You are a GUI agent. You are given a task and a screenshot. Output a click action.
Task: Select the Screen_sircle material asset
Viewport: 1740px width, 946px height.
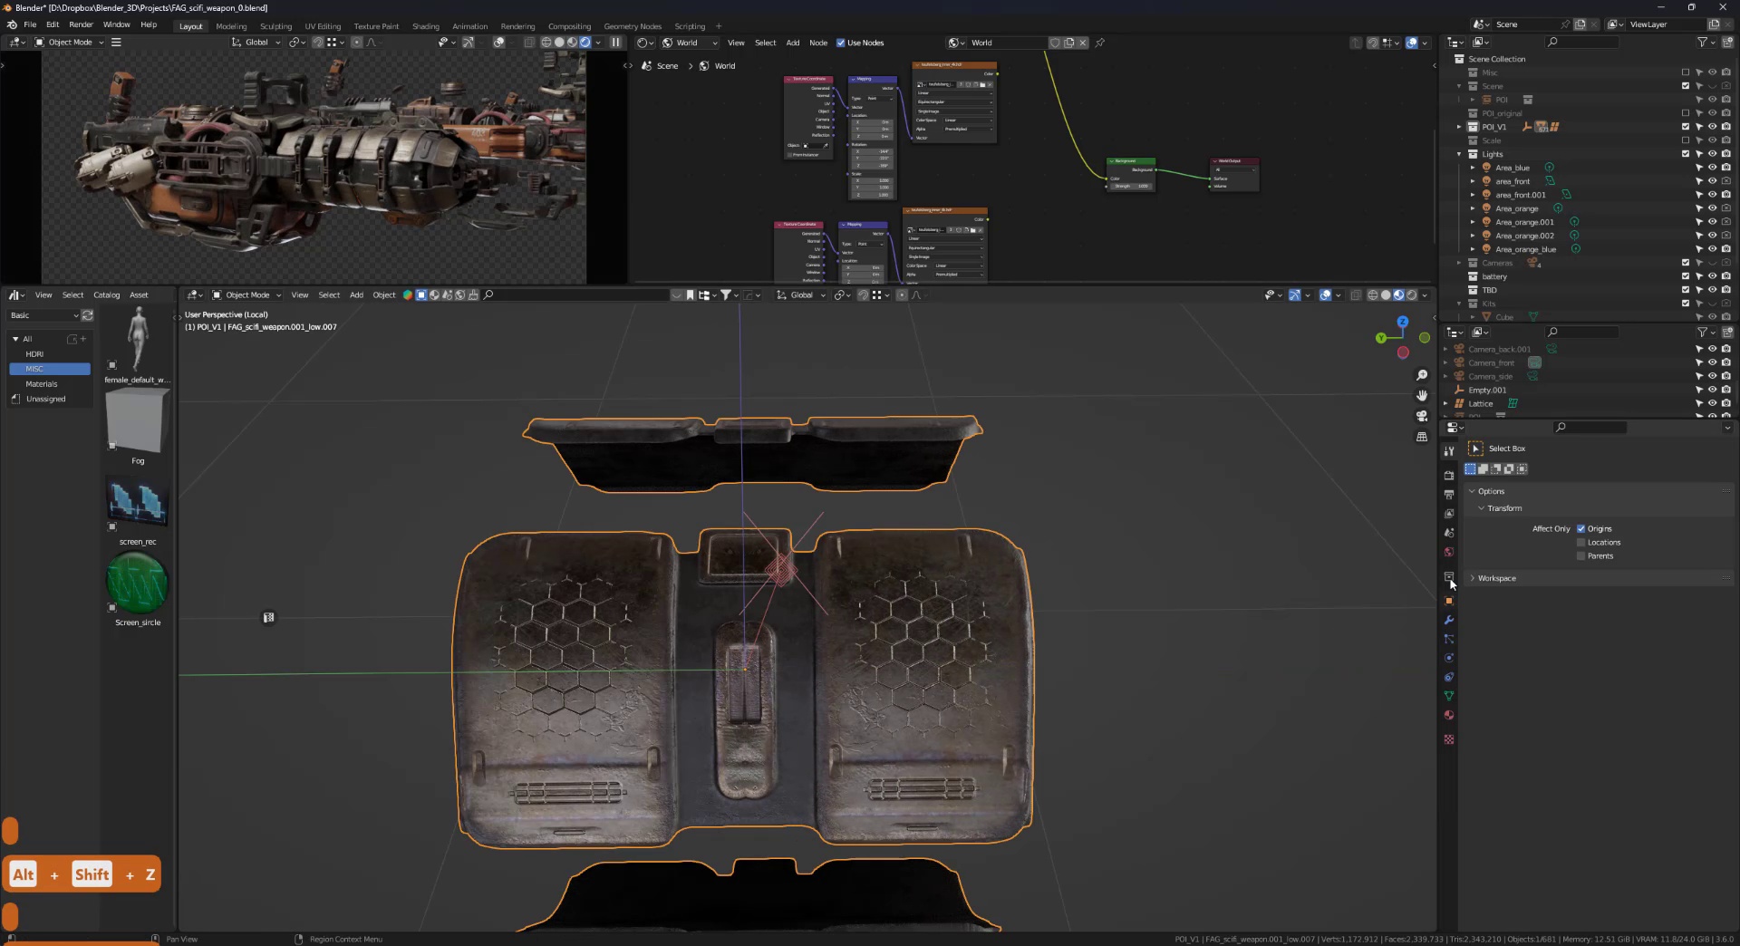coord(138,583)
